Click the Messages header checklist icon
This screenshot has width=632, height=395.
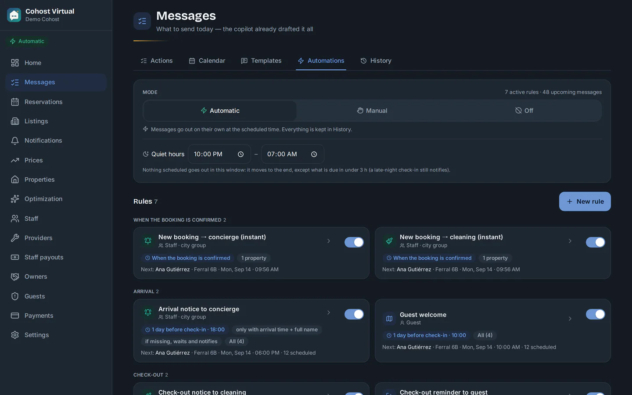[x=142, y=21]
